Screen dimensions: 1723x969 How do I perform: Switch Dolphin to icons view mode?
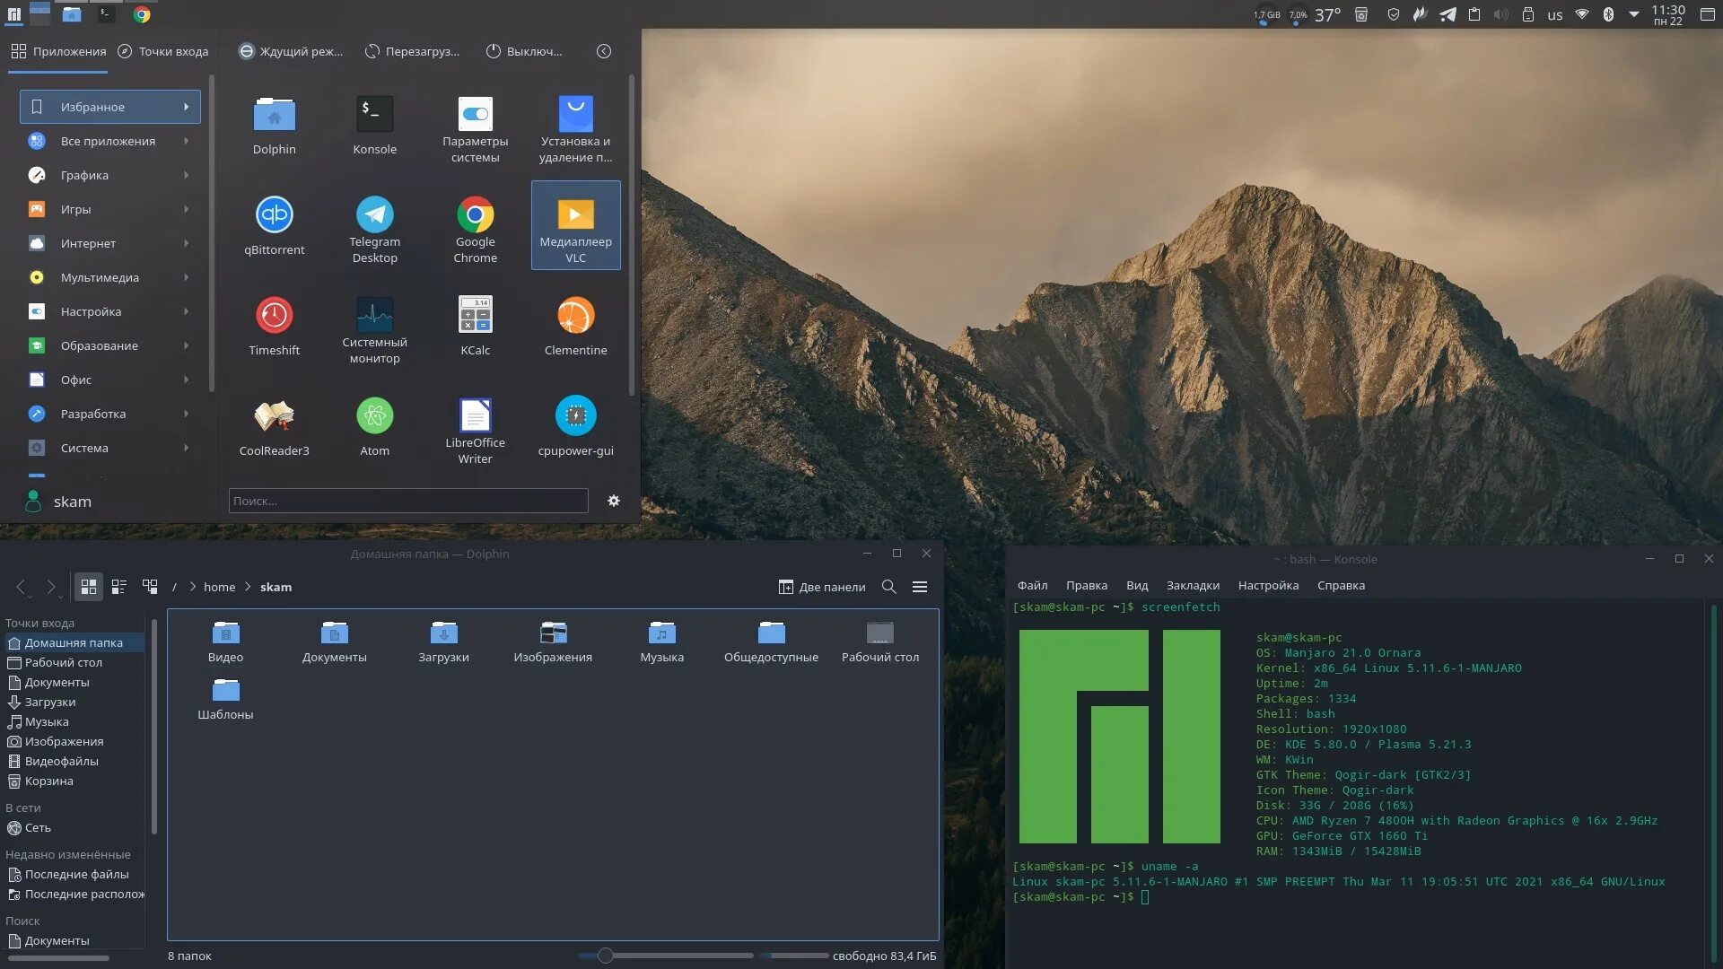(89, 587)
